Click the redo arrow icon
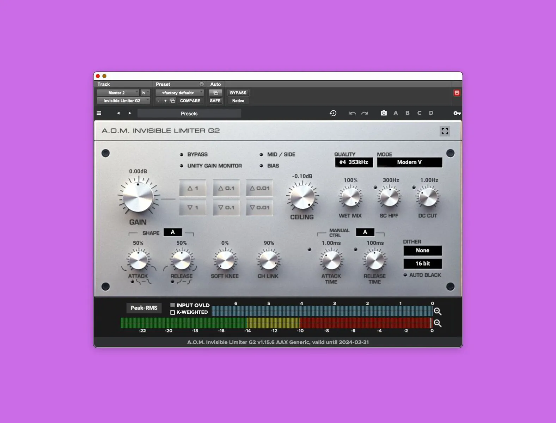 click(x=365, y=113)
